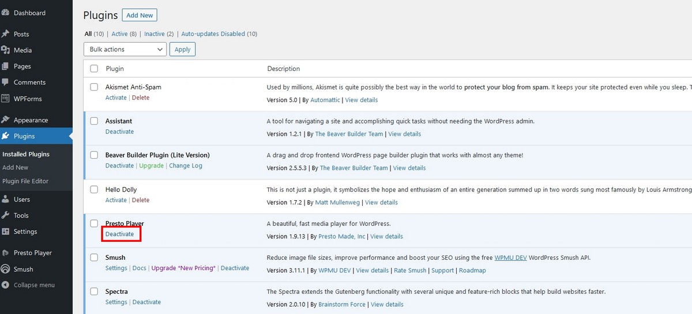Filter plugins by All
This screenshot has width=692, height=314.
[88, 34]
